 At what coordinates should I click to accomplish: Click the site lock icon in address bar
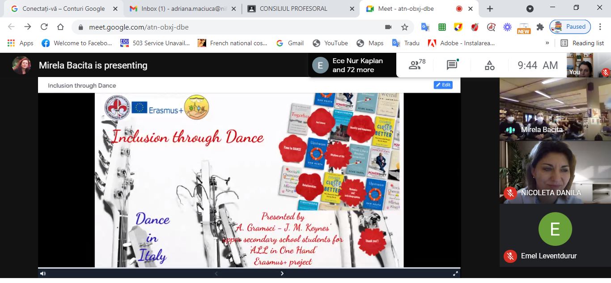click(x=81, y=27)
